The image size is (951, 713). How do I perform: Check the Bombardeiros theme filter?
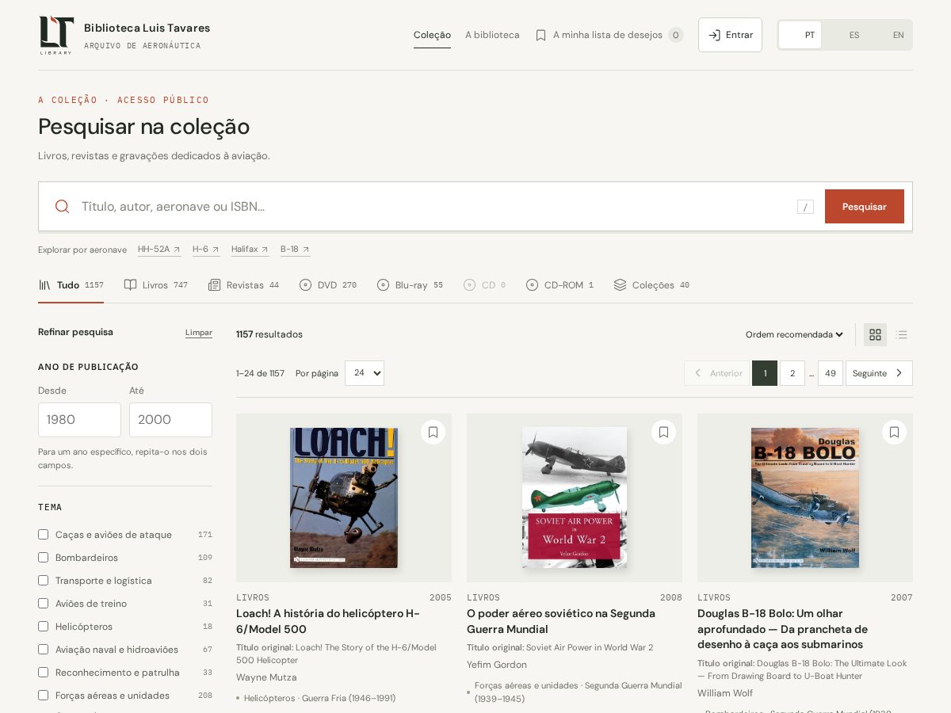coord(44,558)
